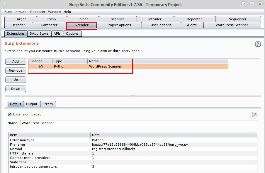Image resolution: width=265 pixels, height=173 pixels.
Task: Select the Filename row
Action: pyautogui.click(x=133, y=145)
